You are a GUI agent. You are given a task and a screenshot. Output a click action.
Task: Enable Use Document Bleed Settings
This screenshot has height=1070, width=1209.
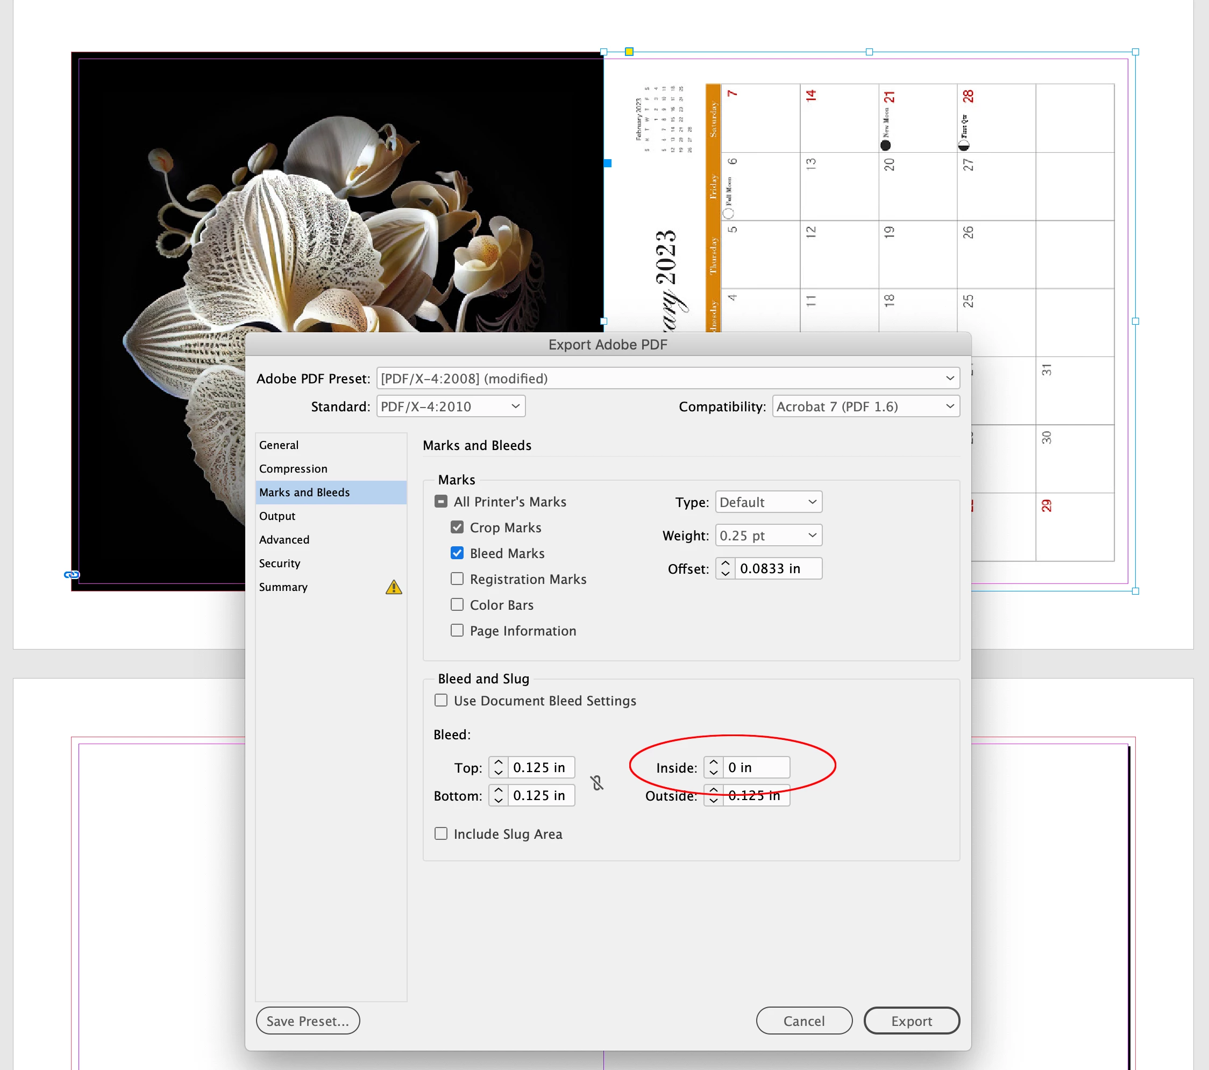pyautogui.click(x=441, y=700)
